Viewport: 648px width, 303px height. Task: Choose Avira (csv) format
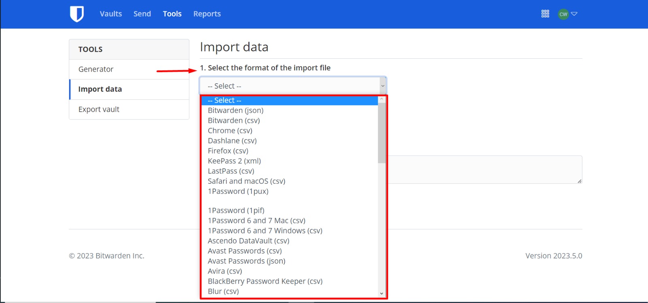coord(290,271)
